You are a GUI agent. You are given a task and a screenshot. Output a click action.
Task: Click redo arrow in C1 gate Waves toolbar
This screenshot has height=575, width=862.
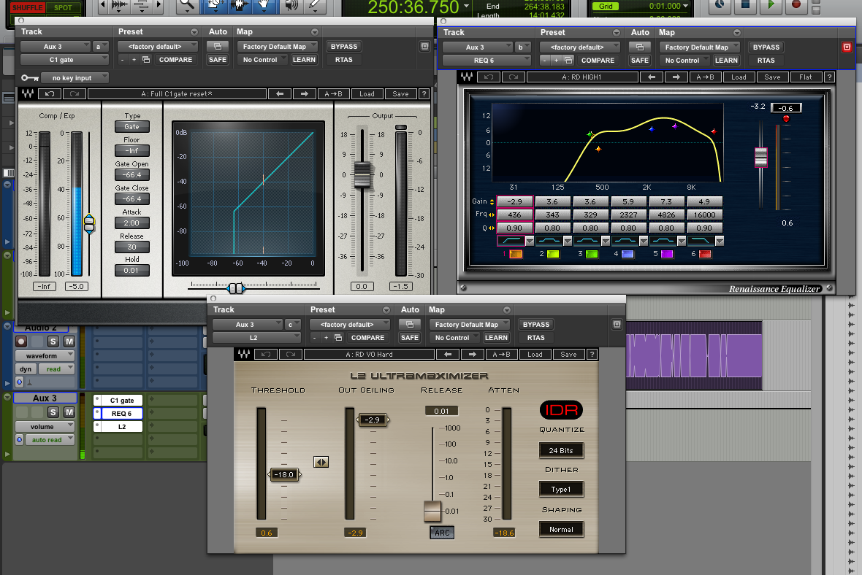pos(75,94)
